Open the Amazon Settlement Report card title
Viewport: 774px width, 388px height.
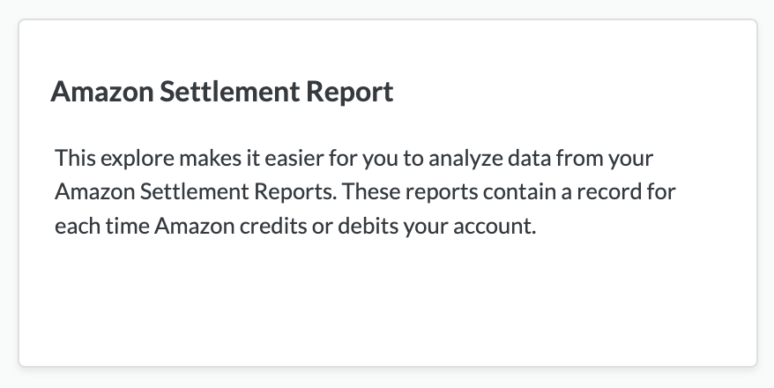(x=222, y=93)
